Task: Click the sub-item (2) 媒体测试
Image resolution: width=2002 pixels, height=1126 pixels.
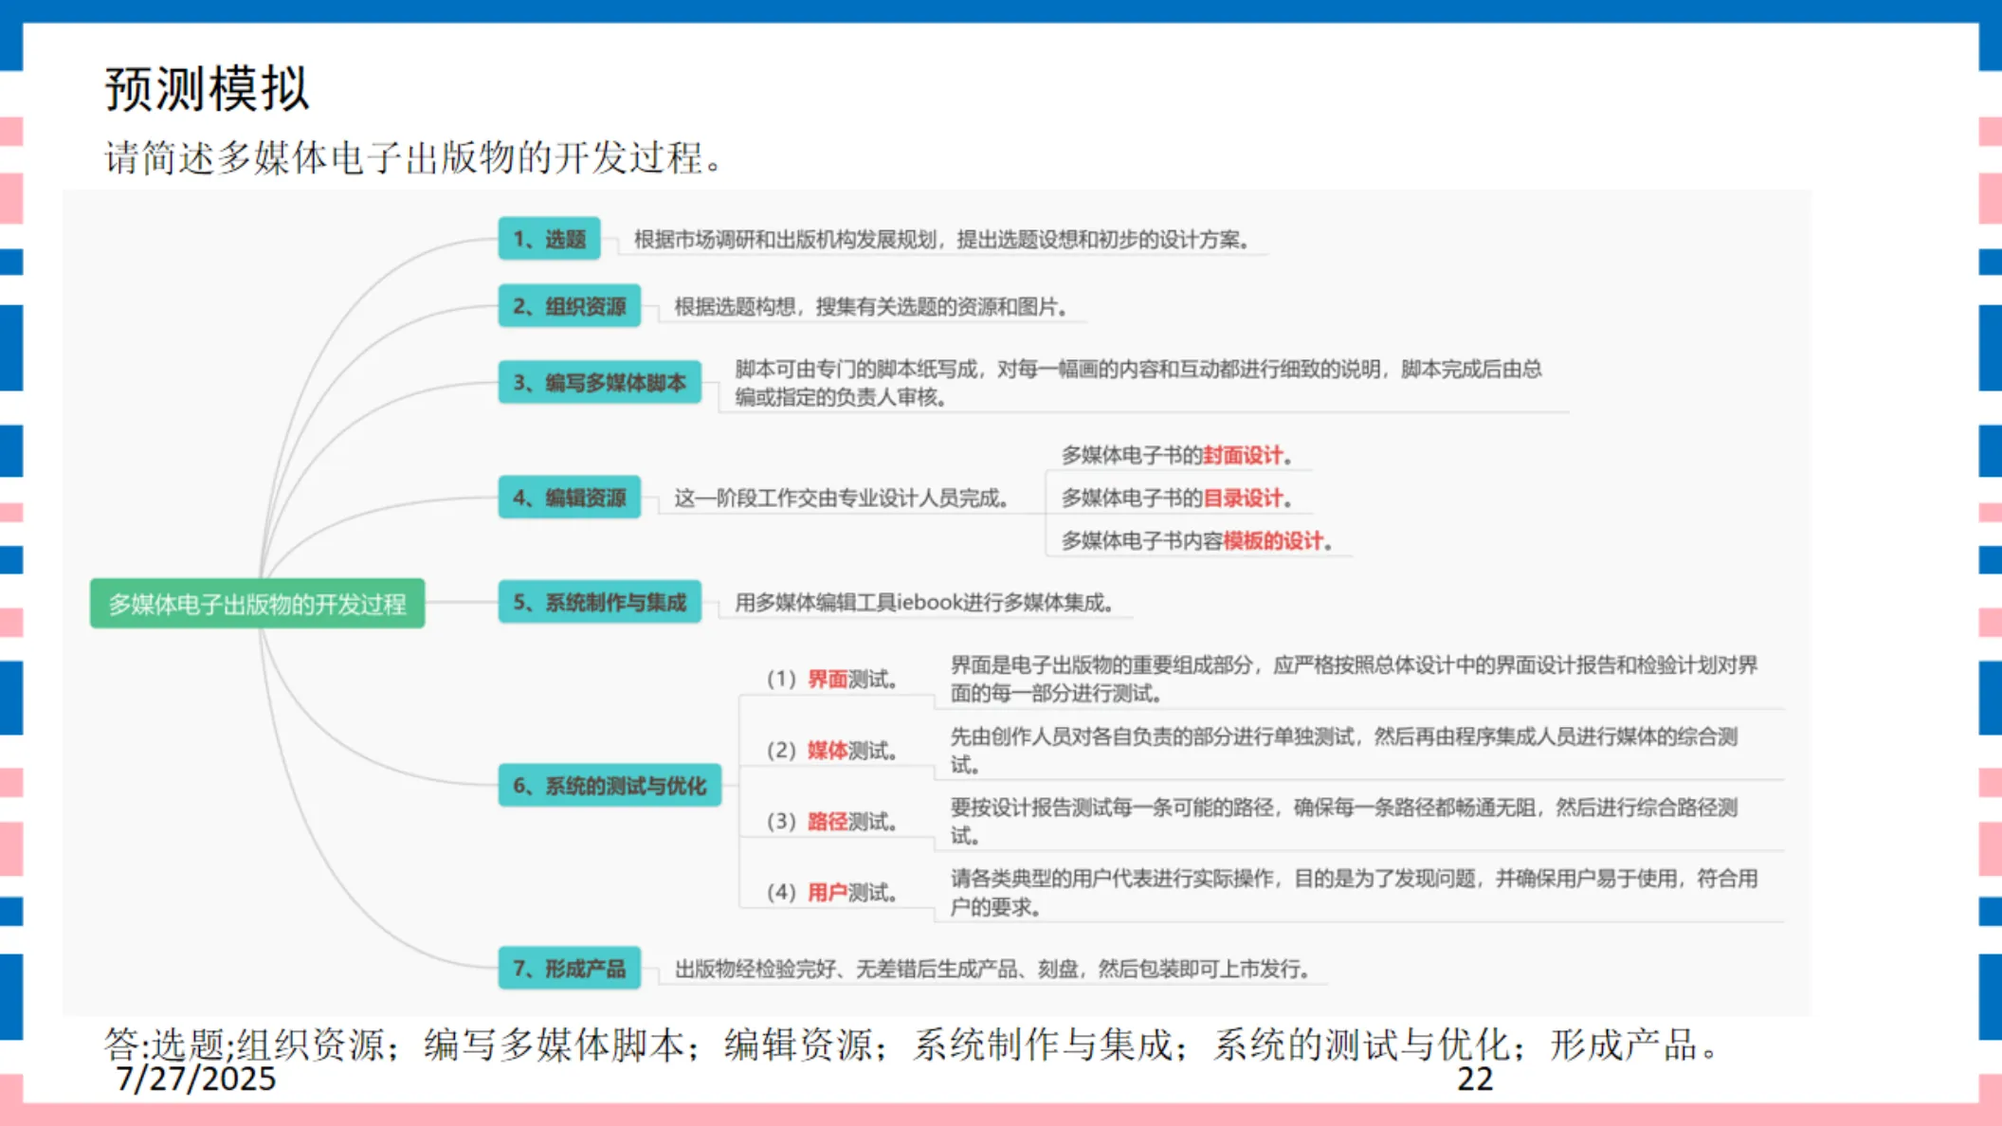Action: pos(832,751)
